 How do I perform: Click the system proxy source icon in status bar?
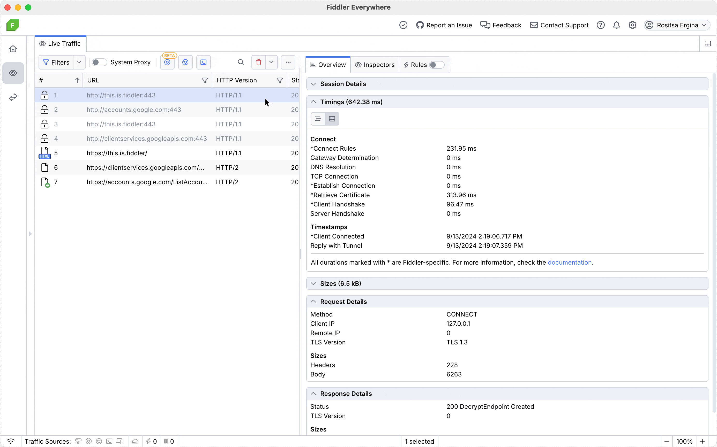[x=78, y=441]
